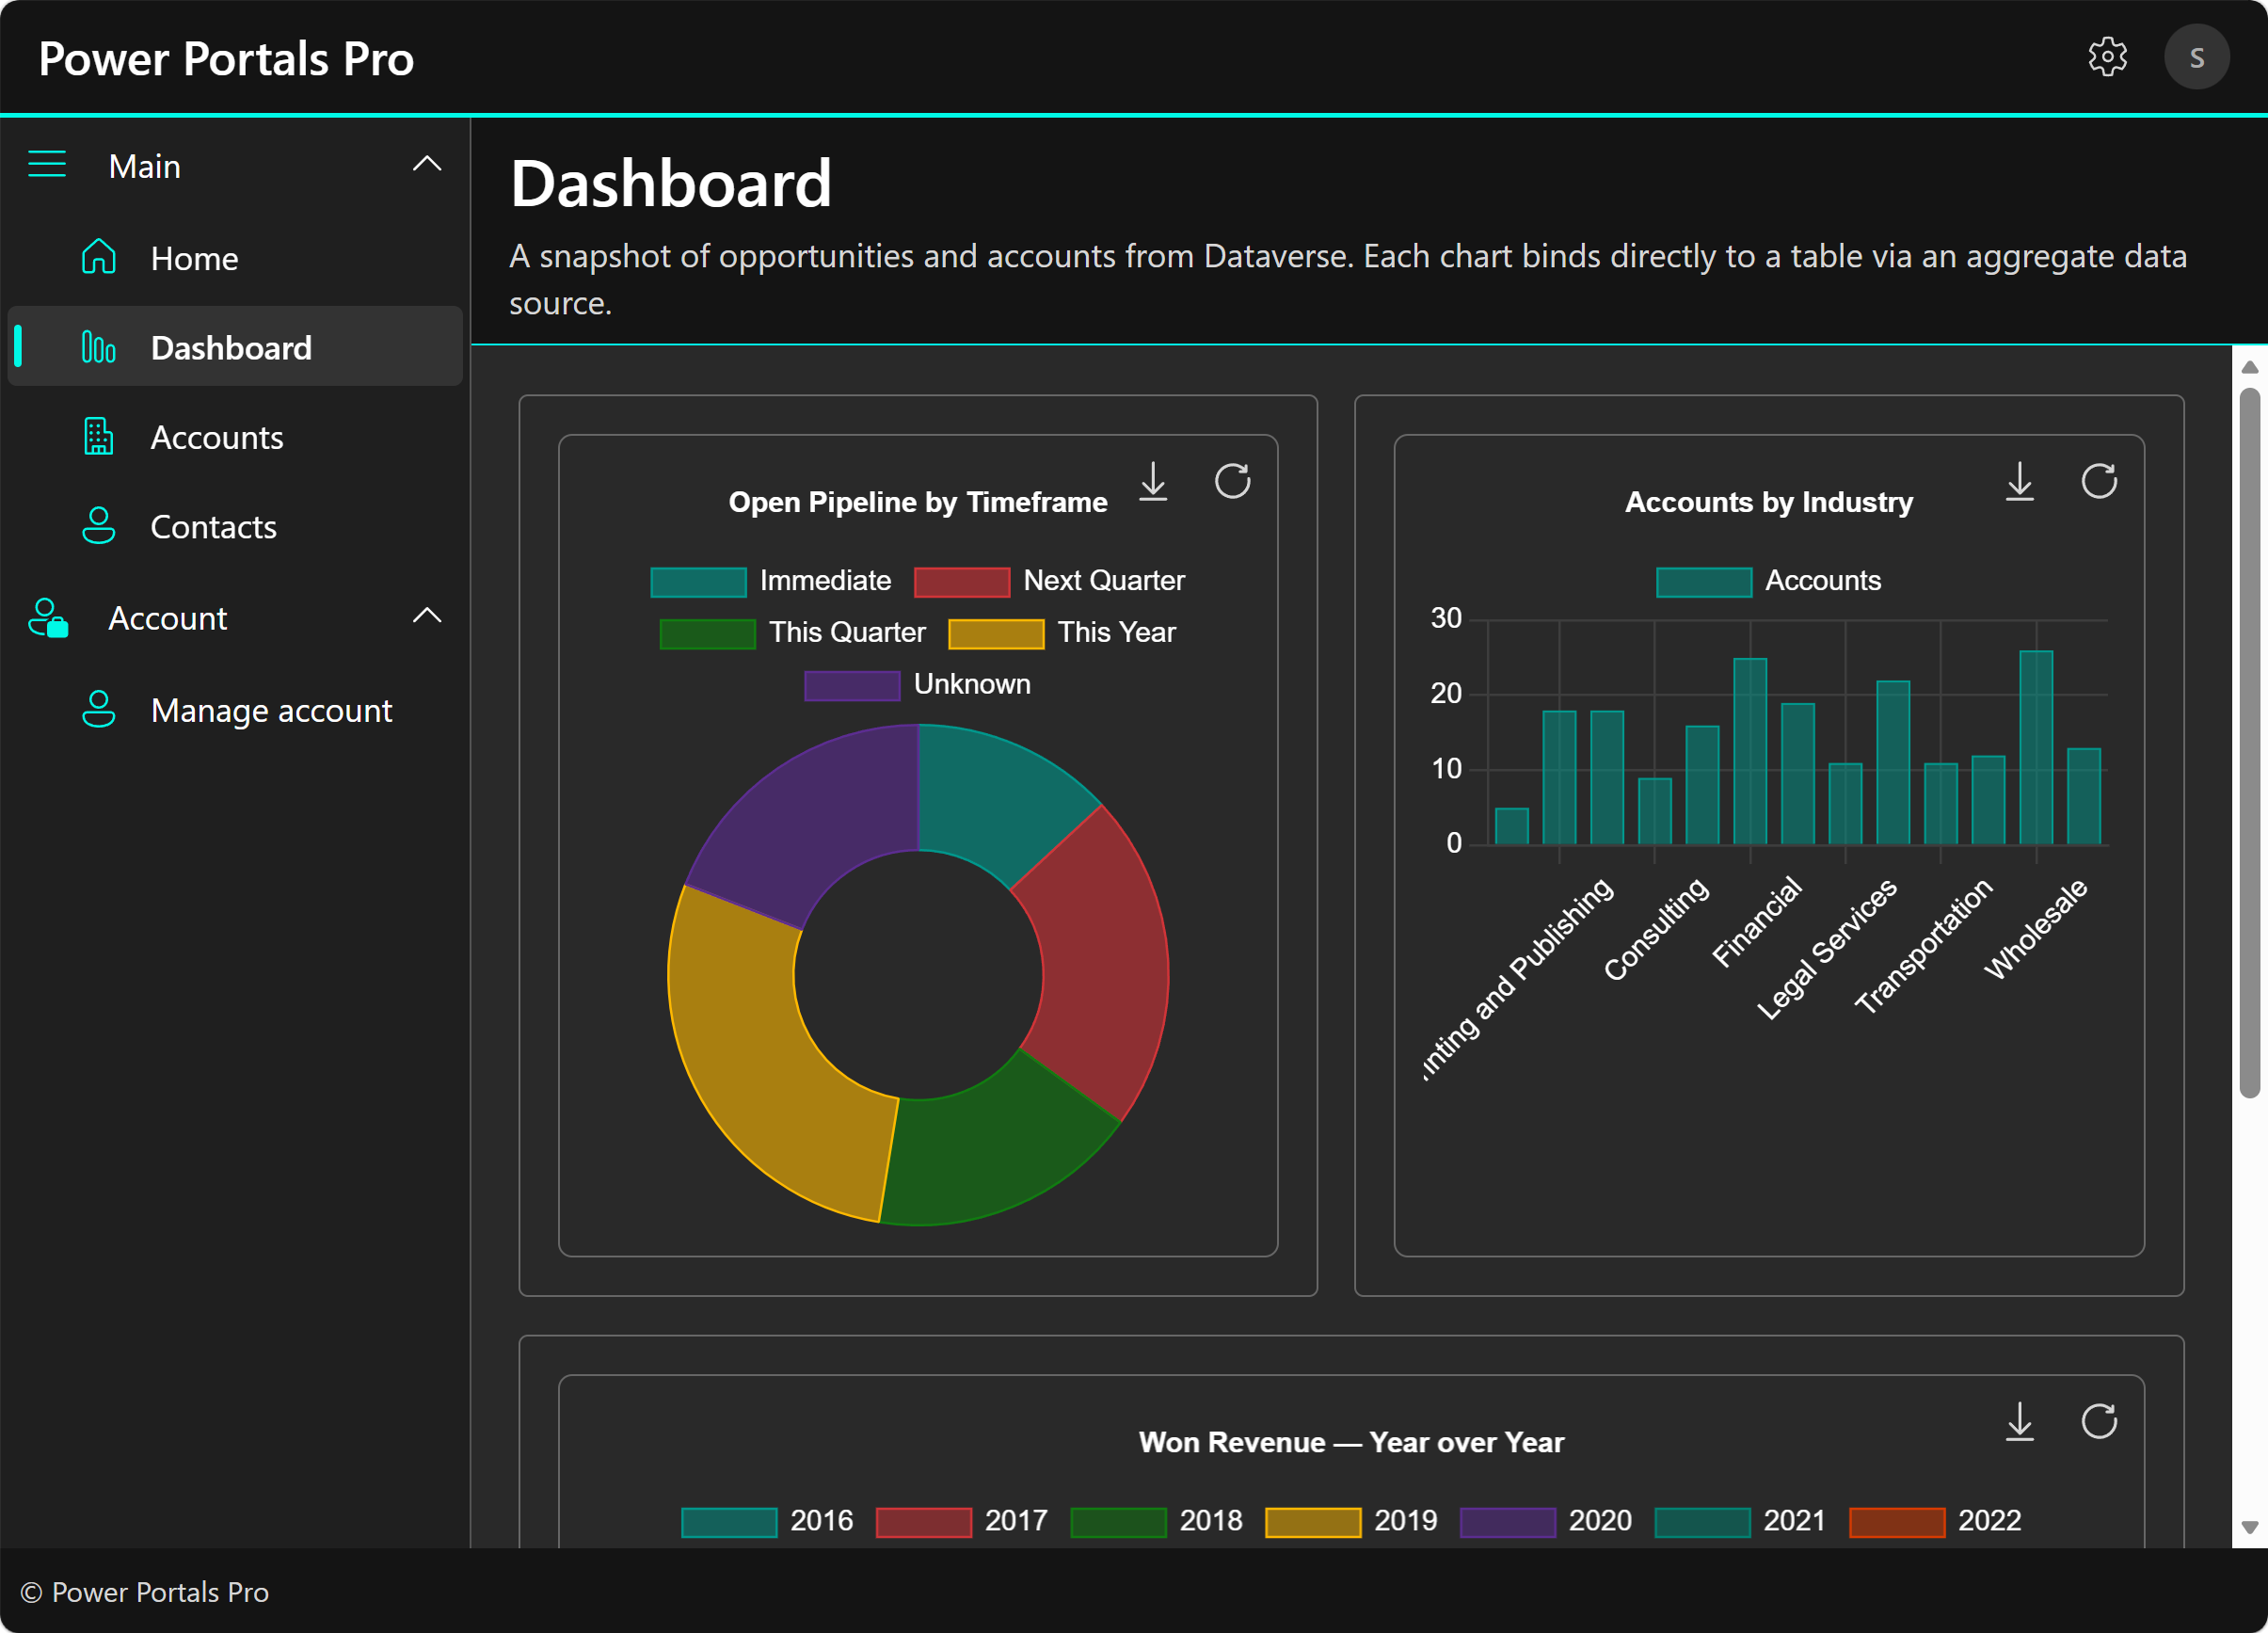
Task: Toggle the 2017 revenue legend series
Action: [961, 1521]
